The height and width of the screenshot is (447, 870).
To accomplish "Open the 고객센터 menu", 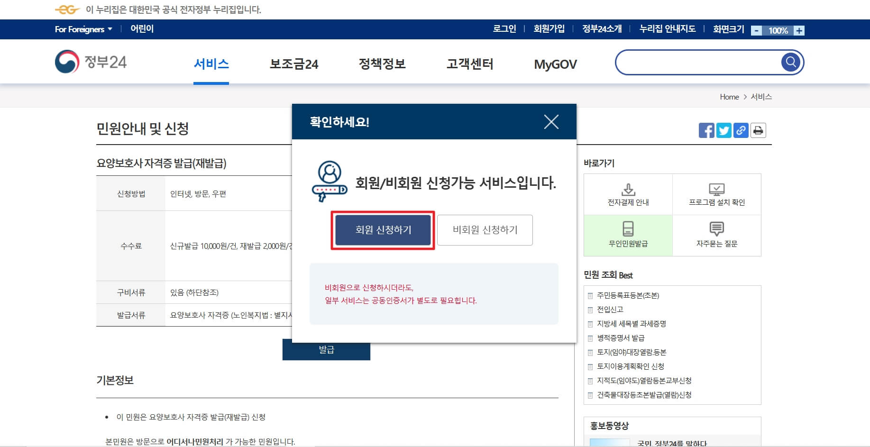I will (x=470, y=64).
